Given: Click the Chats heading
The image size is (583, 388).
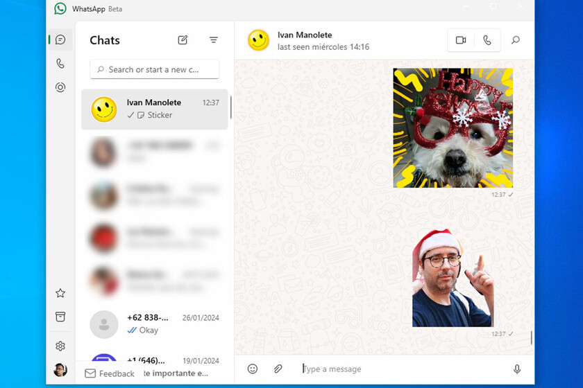Looking at the screenshot, I should pyautogui.click(x=105, y=40).
